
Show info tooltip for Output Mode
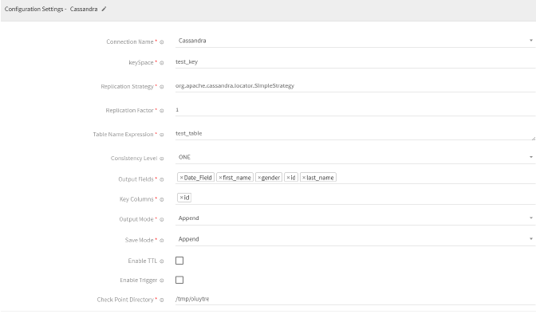point(162,220)
